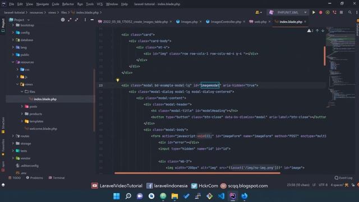Open the File menu
Image resolution: width=359 pixels, height=202 pixels.
point(11,4)
